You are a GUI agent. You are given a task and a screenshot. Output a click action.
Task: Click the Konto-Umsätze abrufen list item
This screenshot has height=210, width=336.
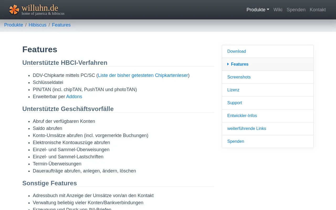click(91, 135)
